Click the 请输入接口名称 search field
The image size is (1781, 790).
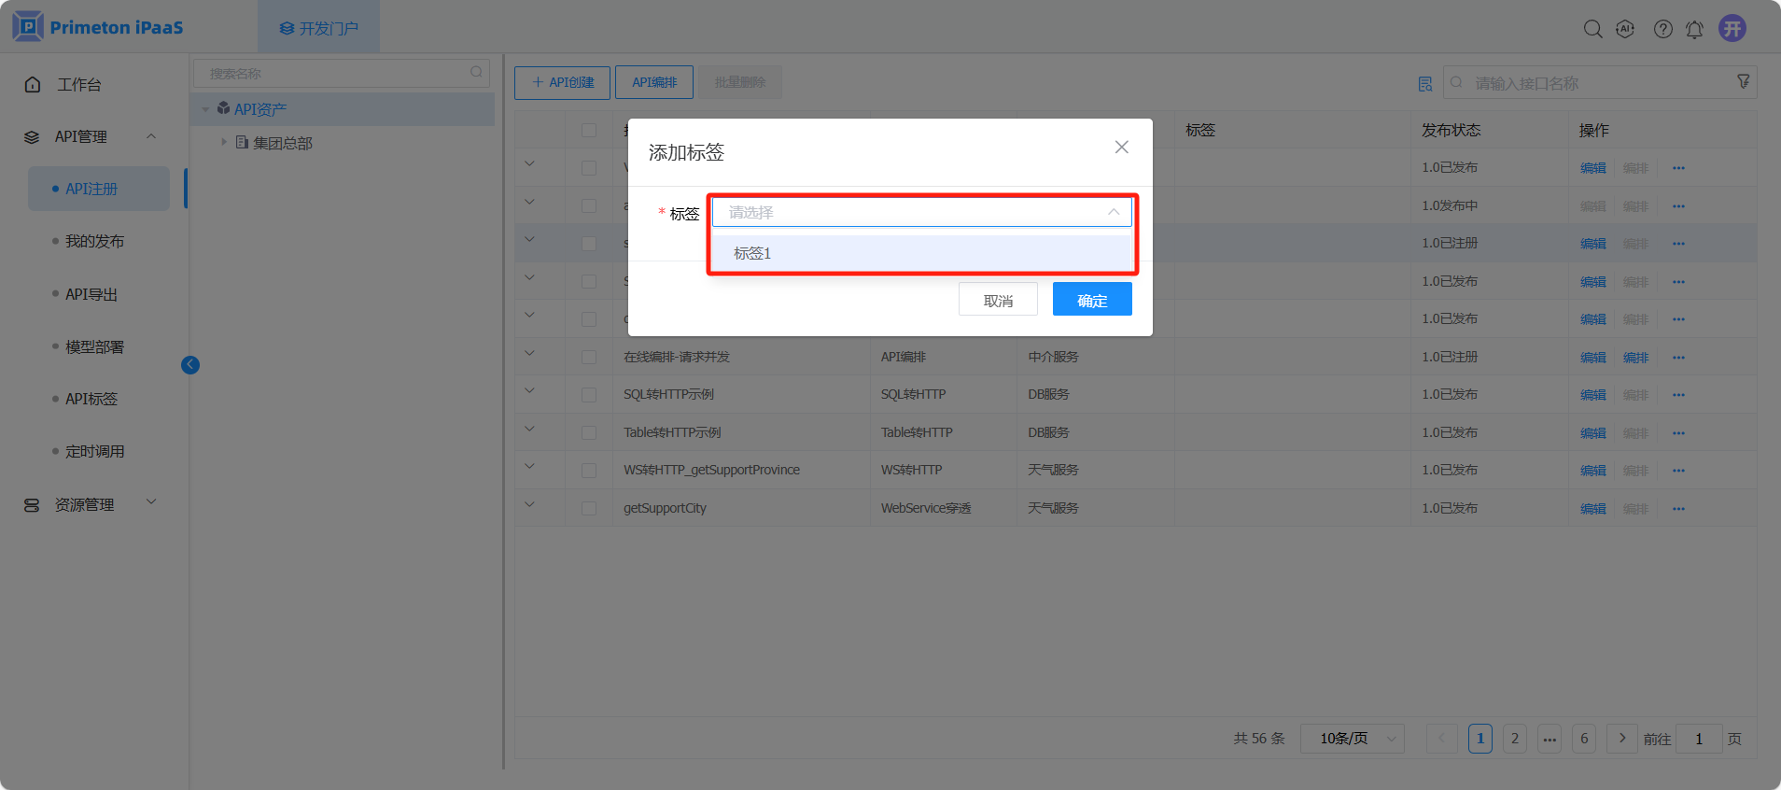pos(1596,83)
